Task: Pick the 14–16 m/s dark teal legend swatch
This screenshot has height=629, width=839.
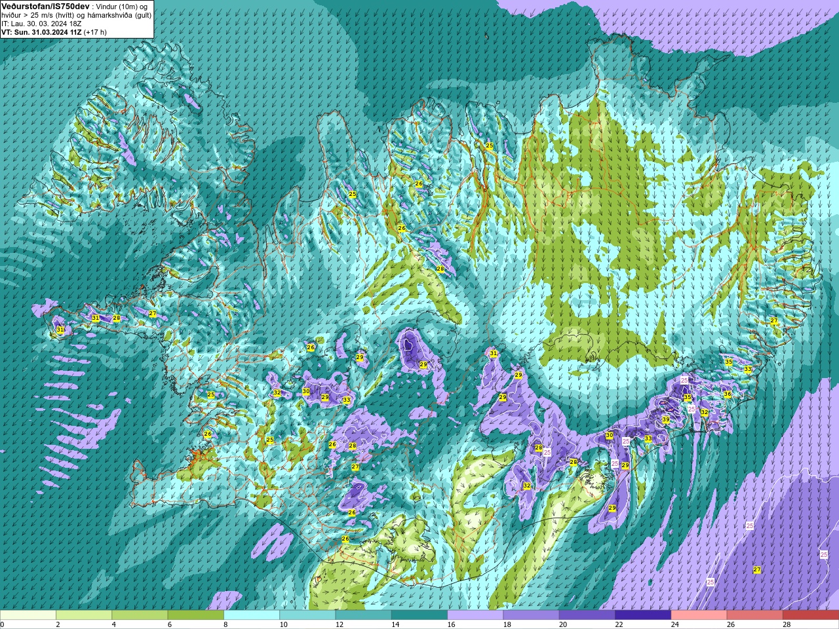Action: (419, 615)
